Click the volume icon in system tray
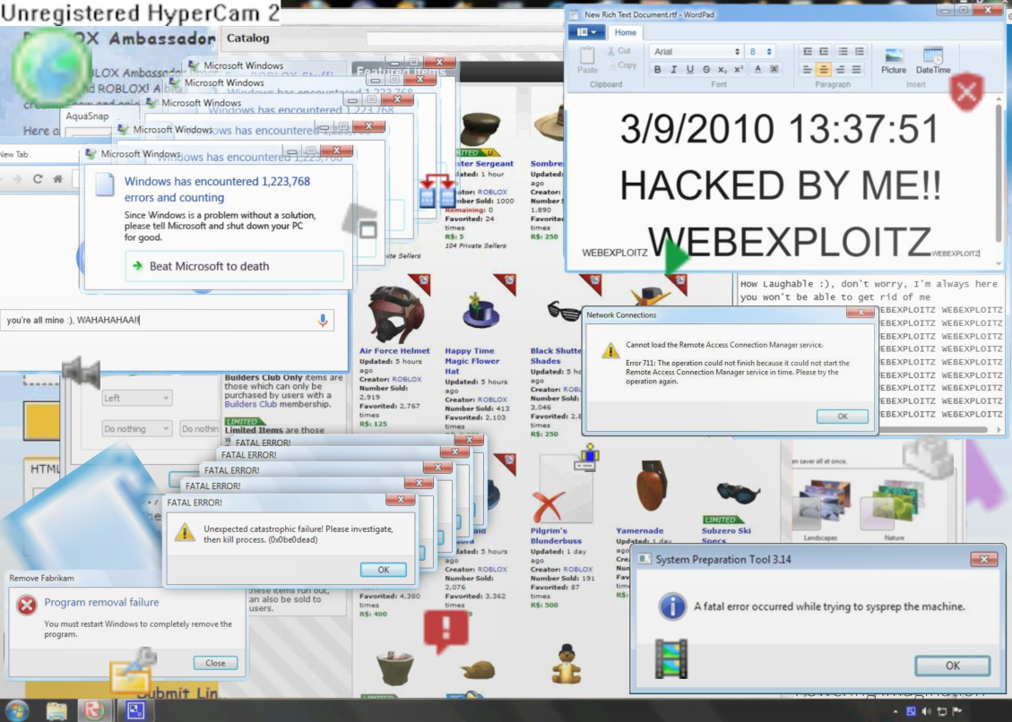The width and height of the screenshot is (1012, 722). 926,711
